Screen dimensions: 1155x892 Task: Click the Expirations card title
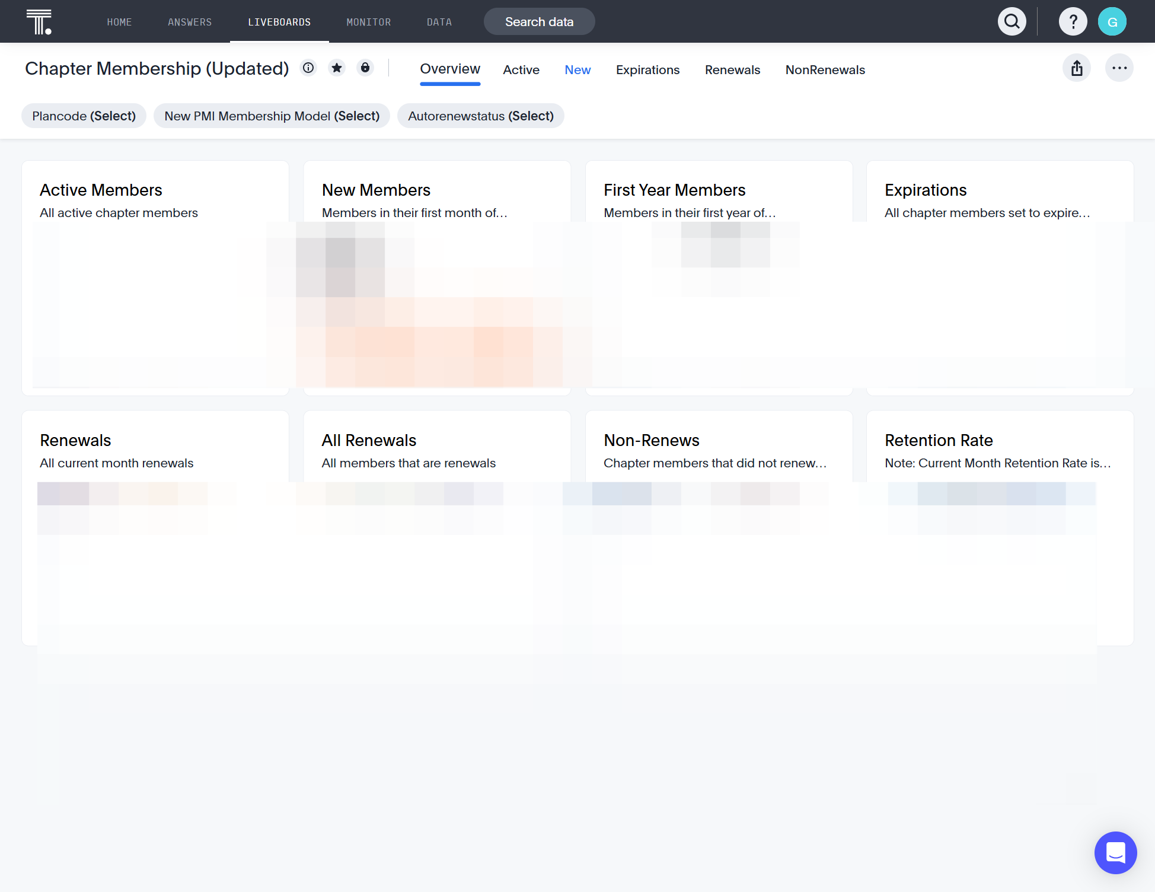(x=926, y=190)
